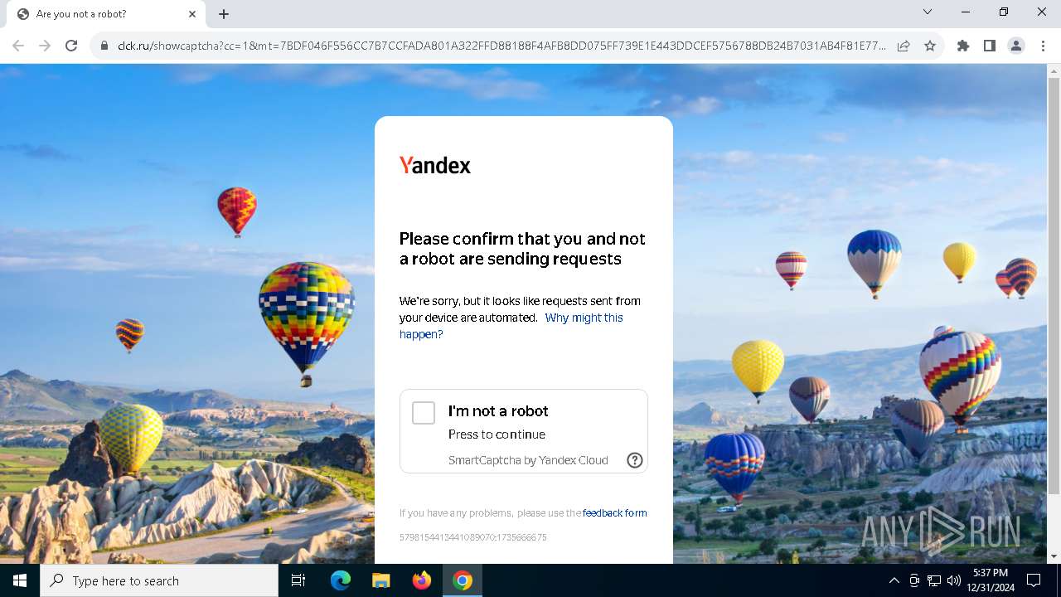Screen dimensions: 1061x597
Task: Click the Yandex logo
Action: (435, 165)
